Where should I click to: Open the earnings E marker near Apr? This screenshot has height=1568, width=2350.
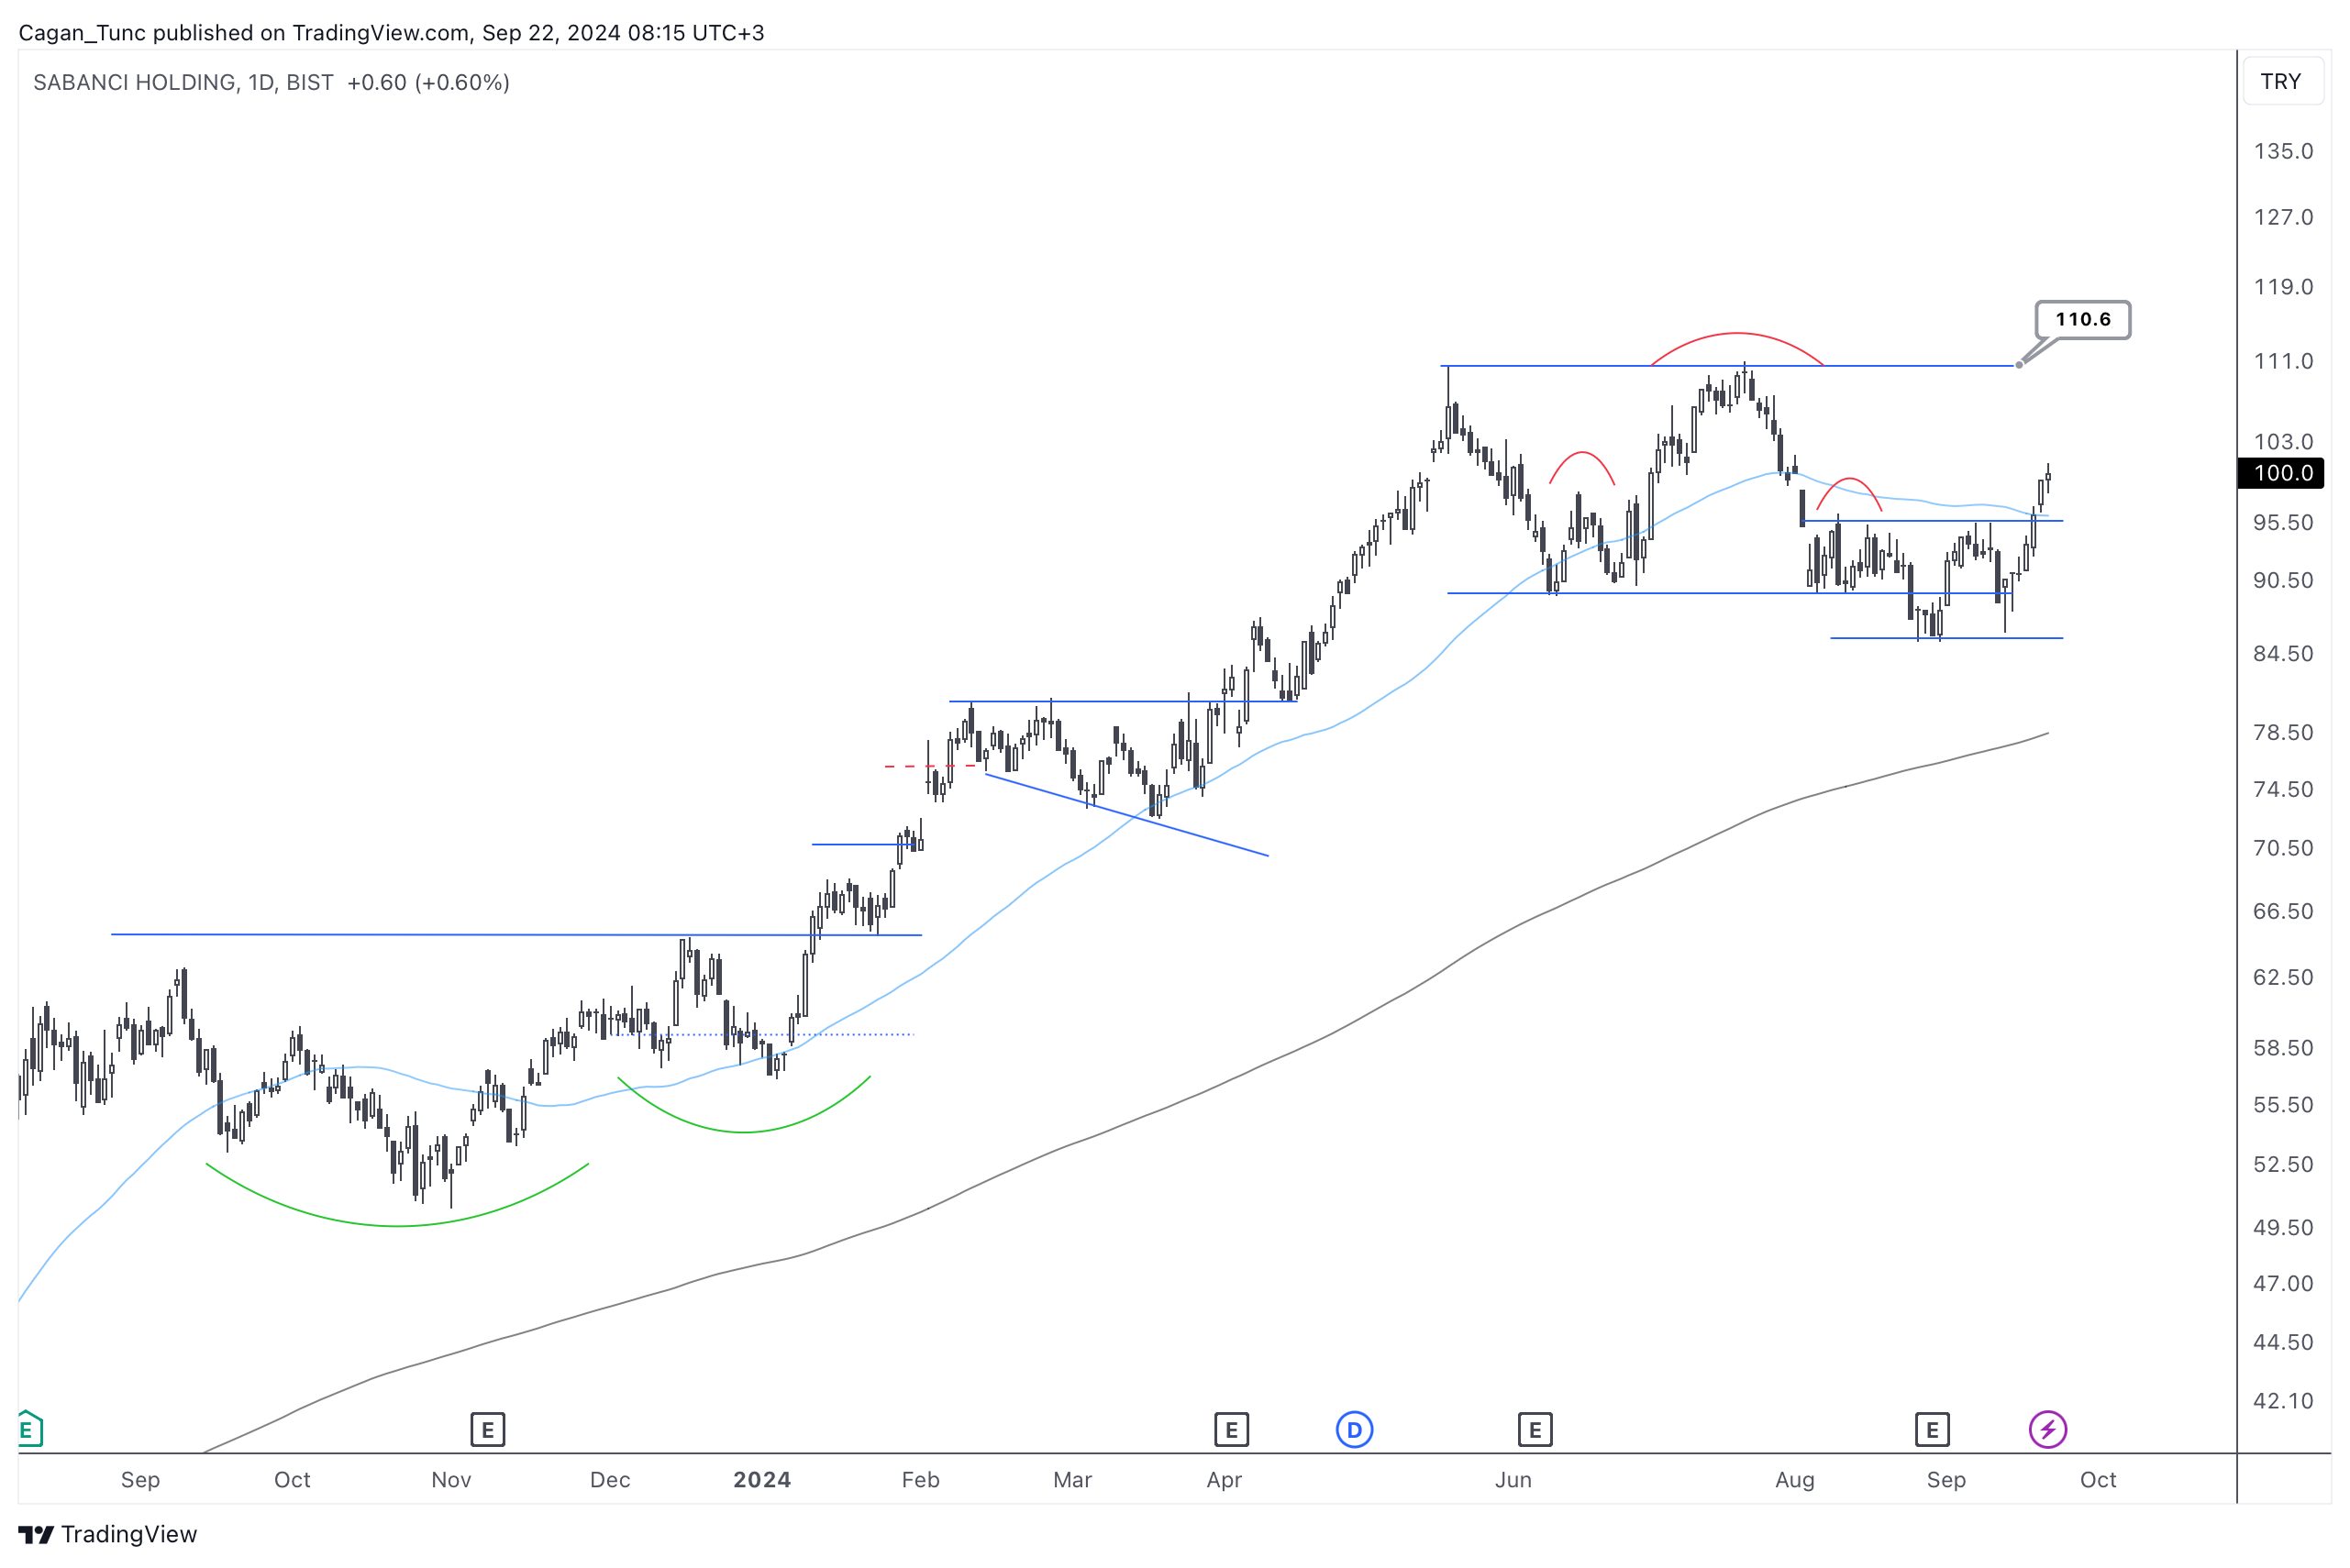point(1231,1430)
